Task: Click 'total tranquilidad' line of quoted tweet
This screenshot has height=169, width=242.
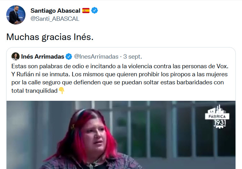Action: (x=34, y=91)
